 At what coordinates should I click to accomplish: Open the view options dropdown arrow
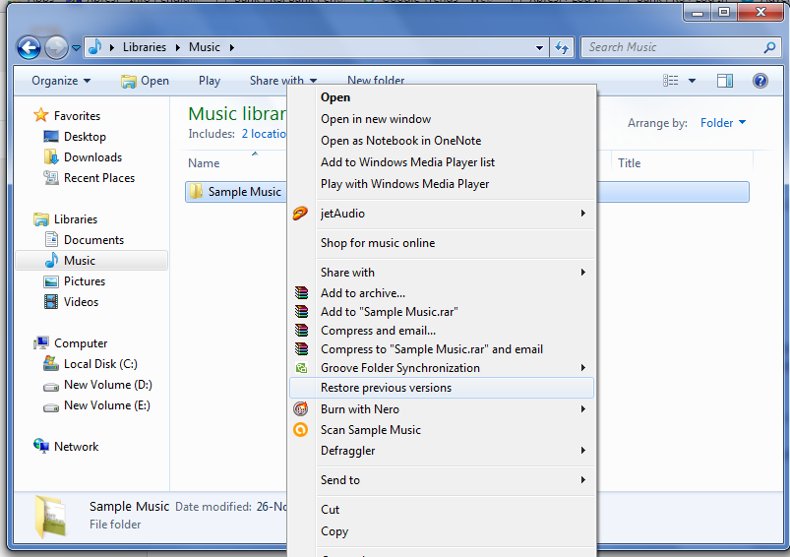tap(693, 81)
